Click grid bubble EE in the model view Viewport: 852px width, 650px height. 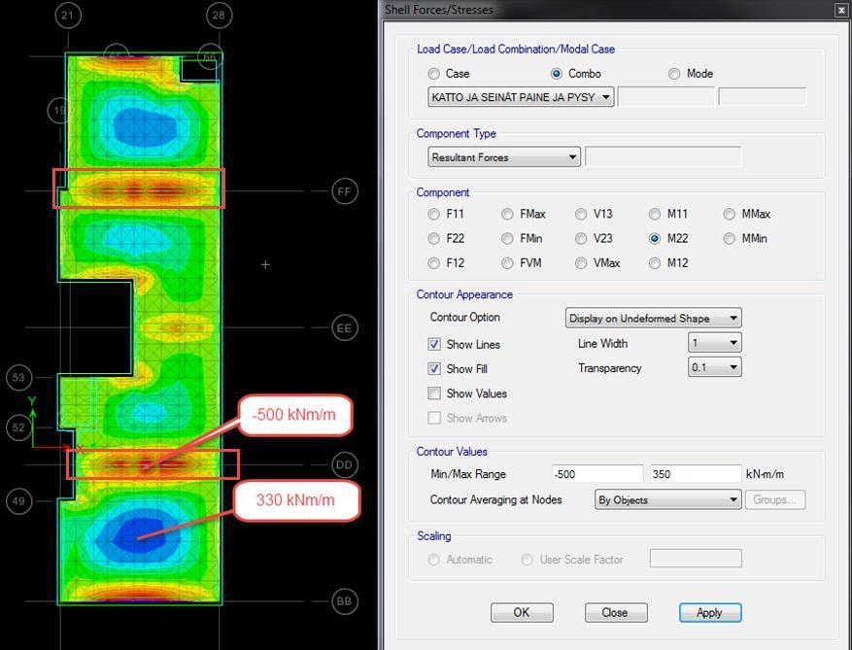point(345,328)
